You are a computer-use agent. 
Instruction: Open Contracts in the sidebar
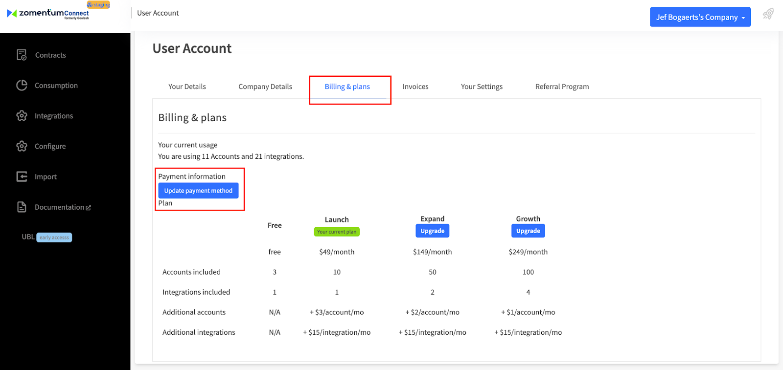tap(50, 55)
